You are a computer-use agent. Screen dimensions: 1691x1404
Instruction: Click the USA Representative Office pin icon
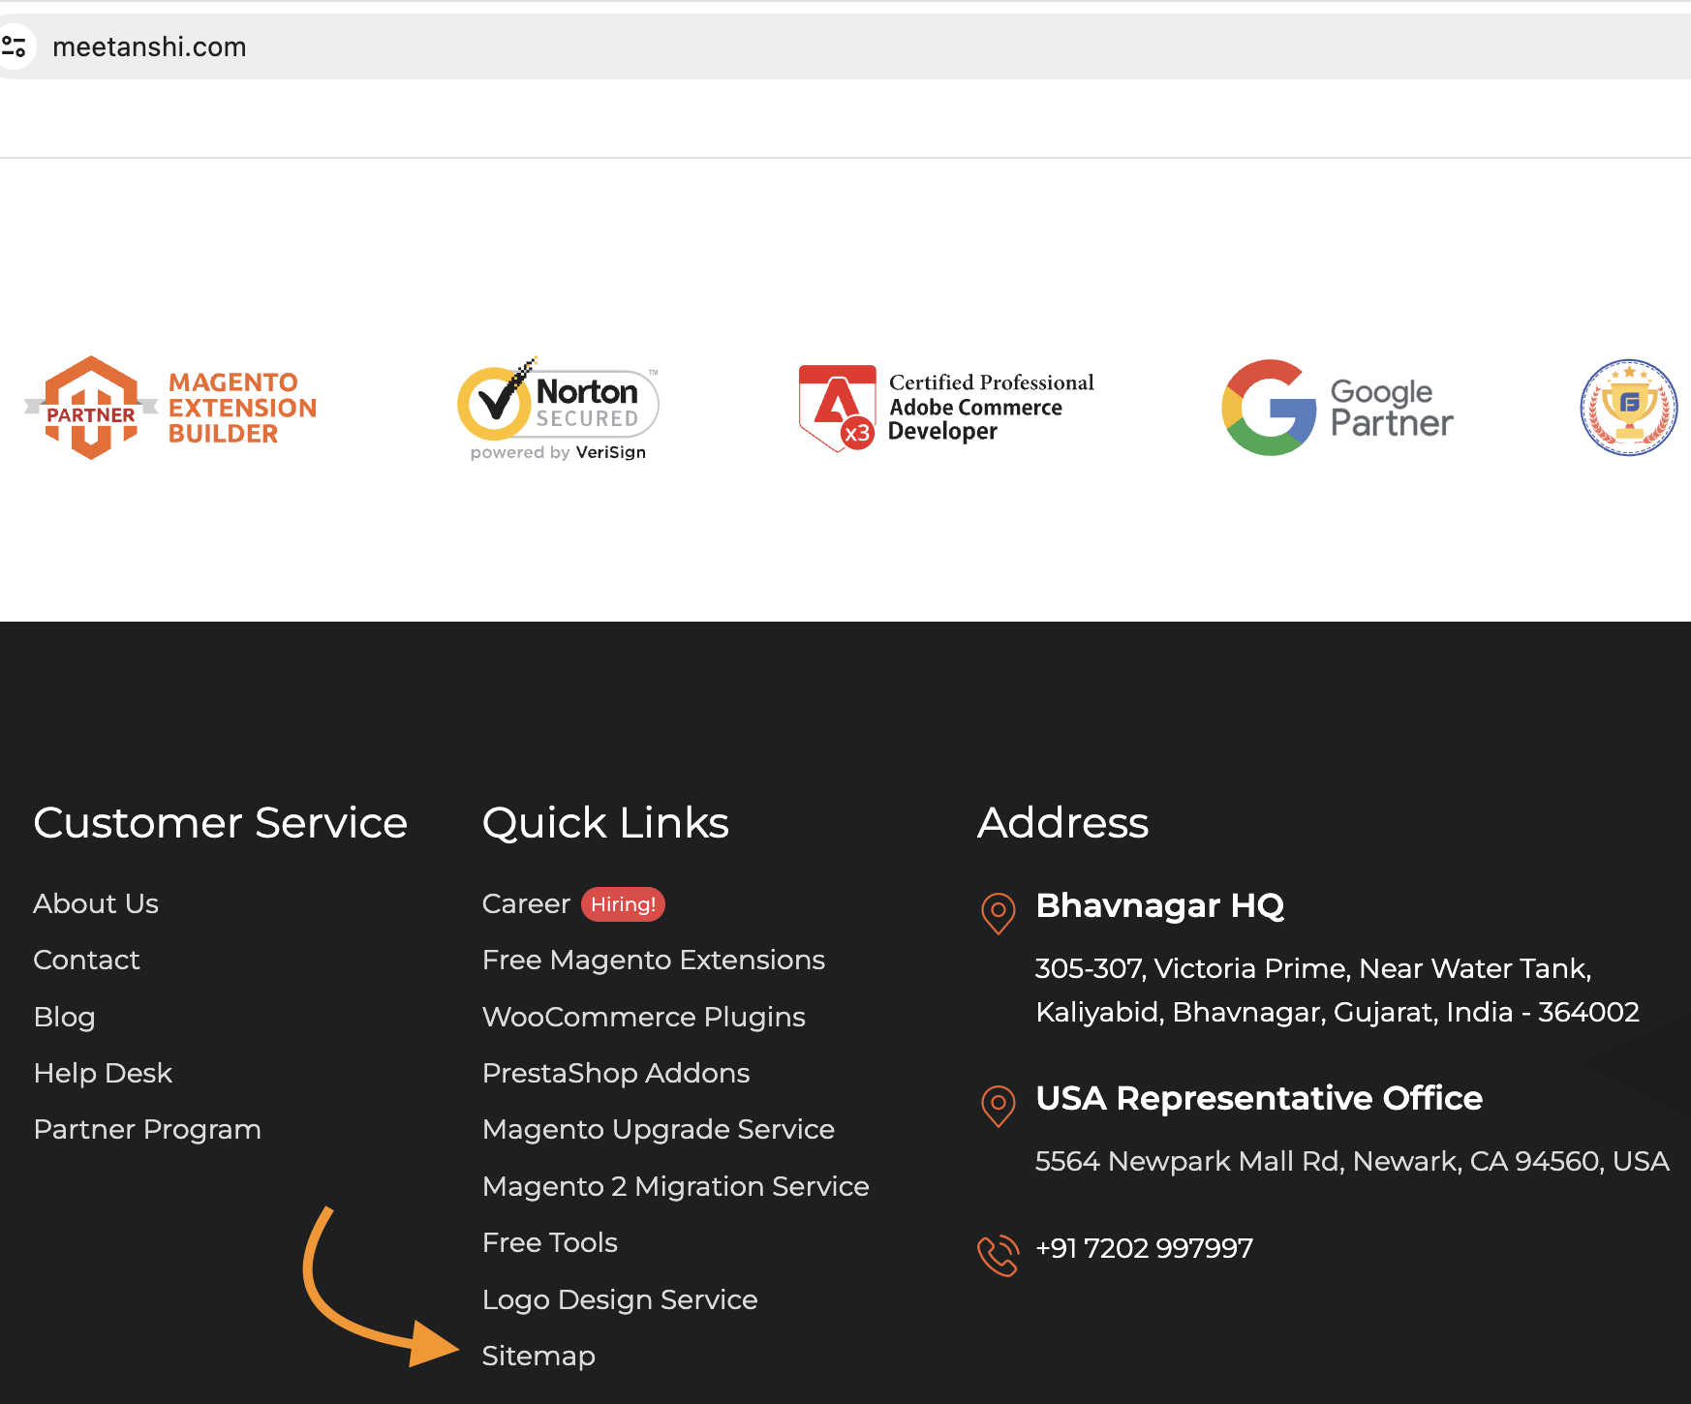point(998,1106)
